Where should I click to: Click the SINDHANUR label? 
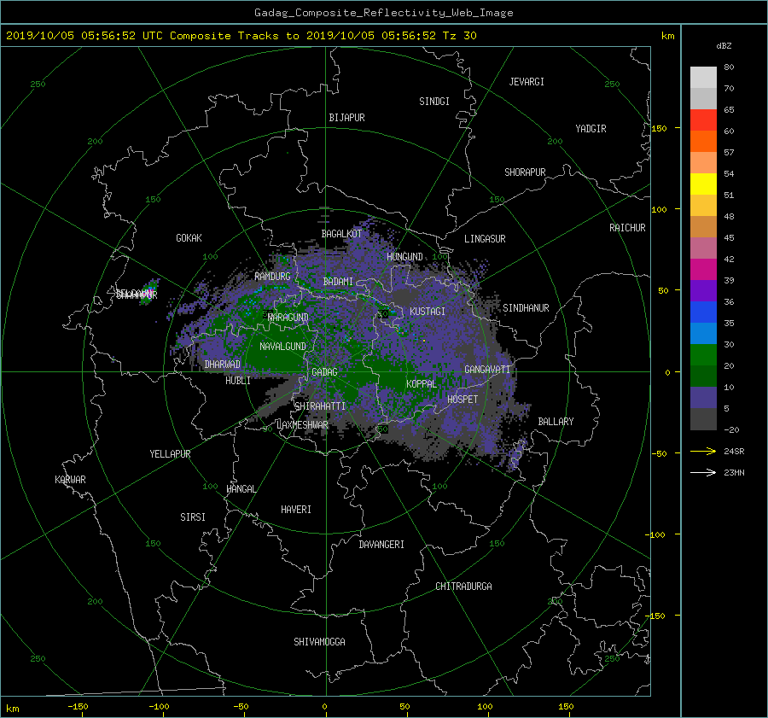point(526,308)
